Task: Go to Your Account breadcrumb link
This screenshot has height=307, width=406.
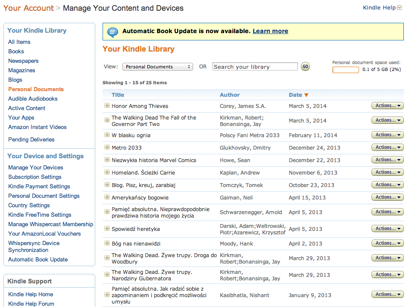Action: (28, 8)
